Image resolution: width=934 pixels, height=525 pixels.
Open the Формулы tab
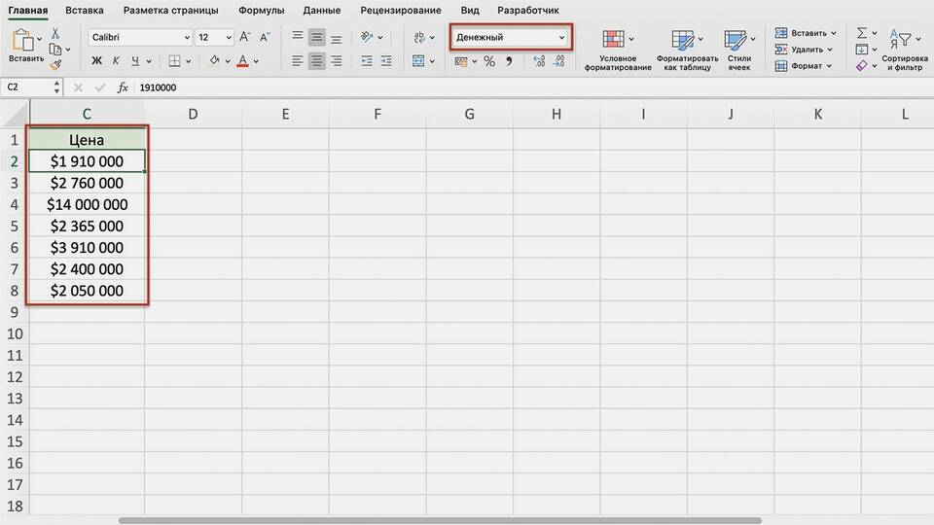click(261, 10)
